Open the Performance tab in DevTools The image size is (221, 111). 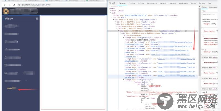pyautogui.click(x=152, y=3)
